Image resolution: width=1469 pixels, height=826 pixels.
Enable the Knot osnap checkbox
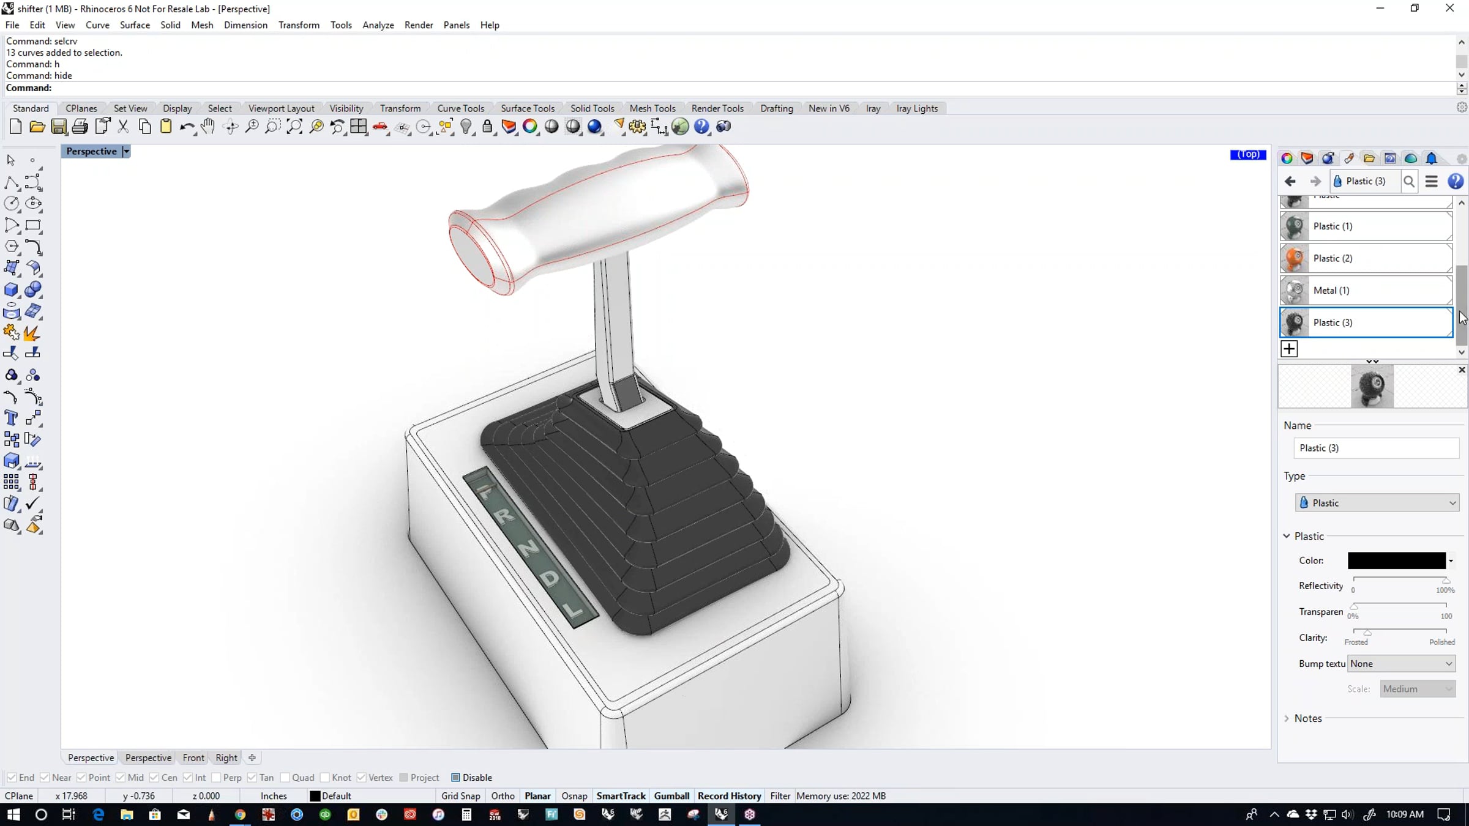325,778
